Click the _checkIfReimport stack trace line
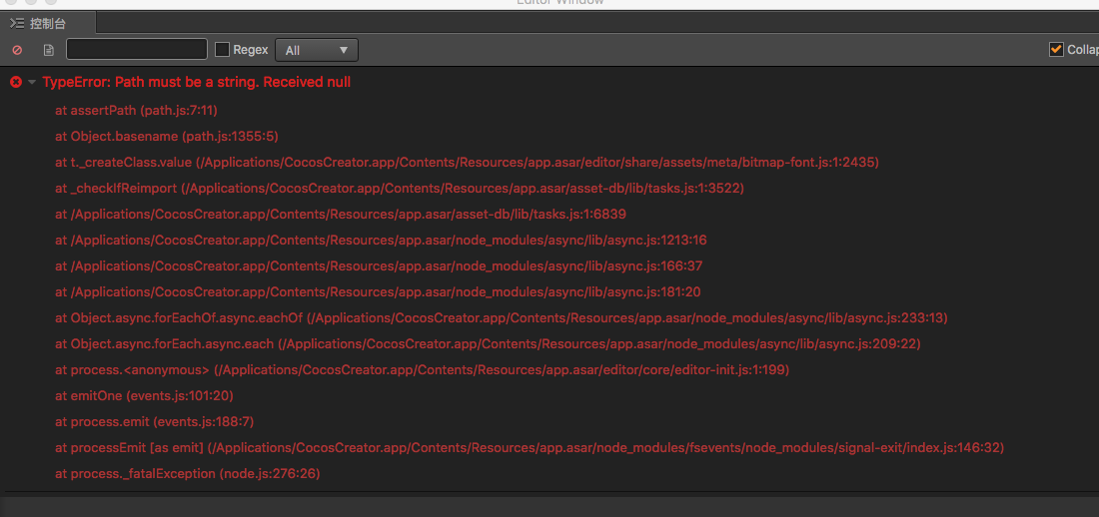 point(399,188)
